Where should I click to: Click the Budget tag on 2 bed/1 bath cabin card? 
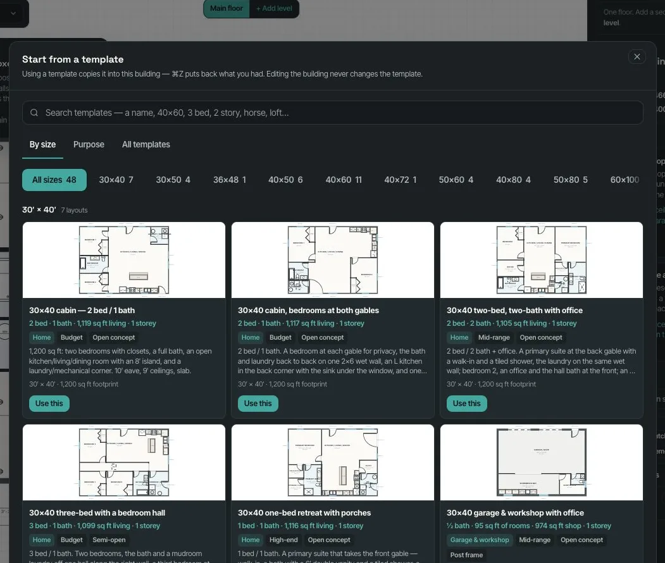[x=71, y=337]
